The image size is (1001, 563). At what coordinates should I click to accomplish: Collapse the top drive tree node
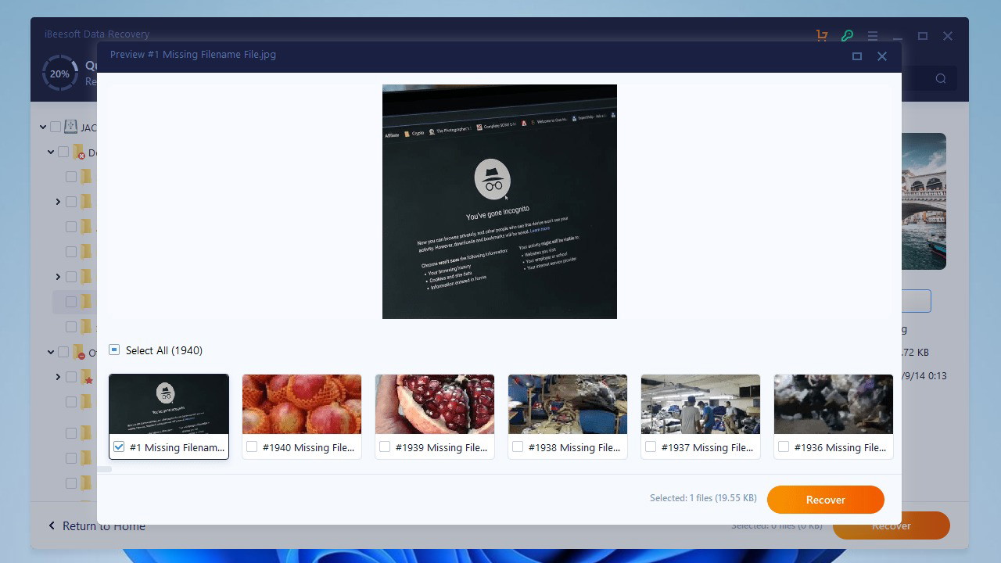tap(43, 127)
